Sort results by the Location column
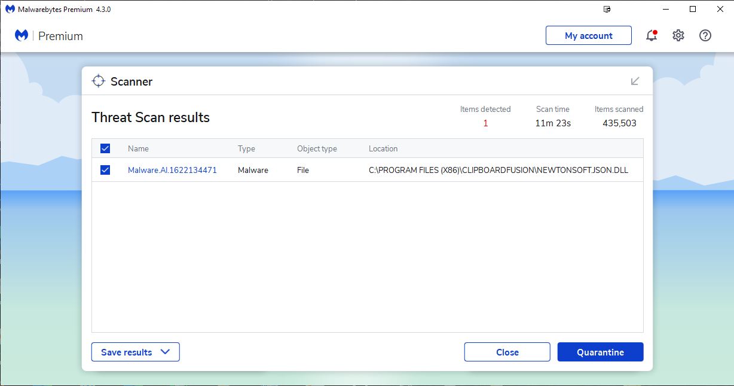Viewport: 734px width, 386px height. [383, 148]
